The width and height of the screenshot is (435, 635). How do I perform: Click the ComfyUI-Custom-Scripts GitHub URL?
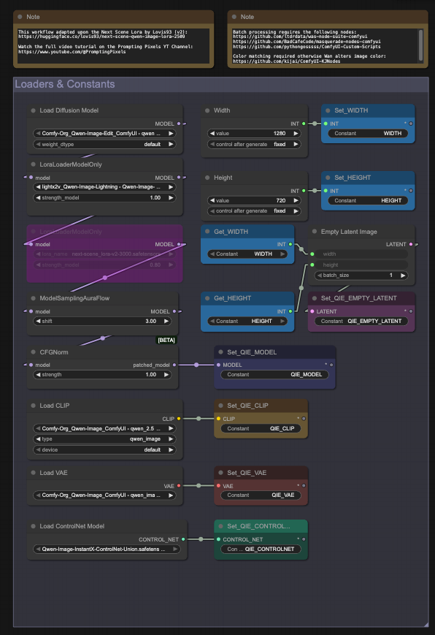click(307, 47)
